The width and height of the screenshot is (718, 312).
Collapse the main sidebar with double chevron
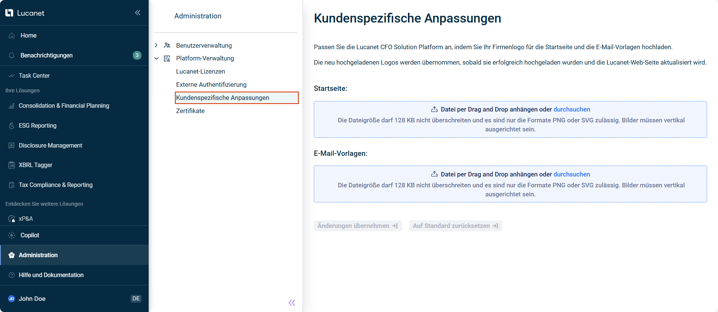pyautogui.click(x=138, y=13)
